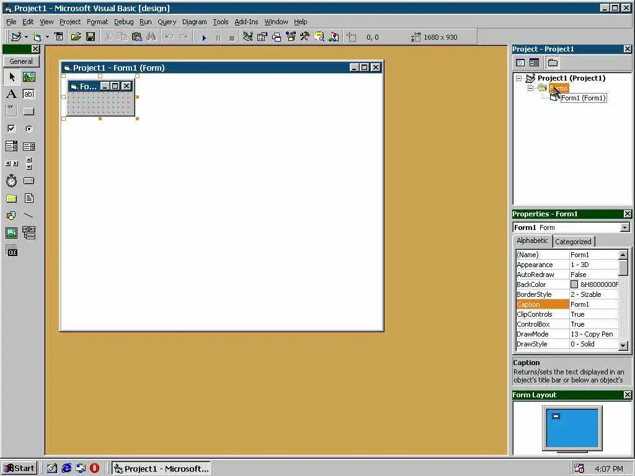The height and width of the screenshot is (476, 635).
Task: Select the DirListBox folder control tool
Action: (x=12, y=198)
